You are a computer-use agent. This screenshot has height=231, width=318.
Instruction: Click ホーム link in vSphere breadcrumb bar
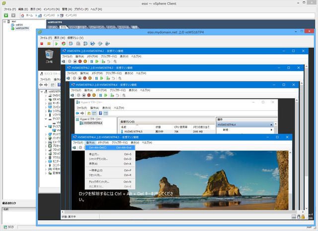[29, 15]
